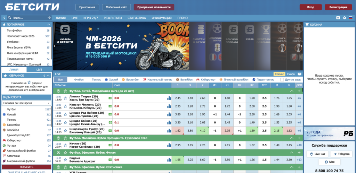This screenshot has width=356, height=173.
Task: Open the События за: все время dropdown
Action: [26, 103]
